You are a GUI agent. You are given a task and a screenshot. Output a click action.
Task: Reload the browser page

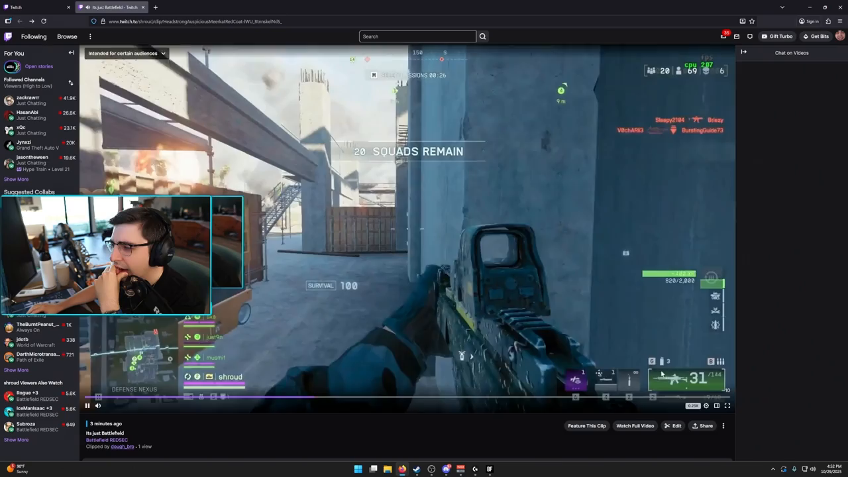(x=44, y=21)
